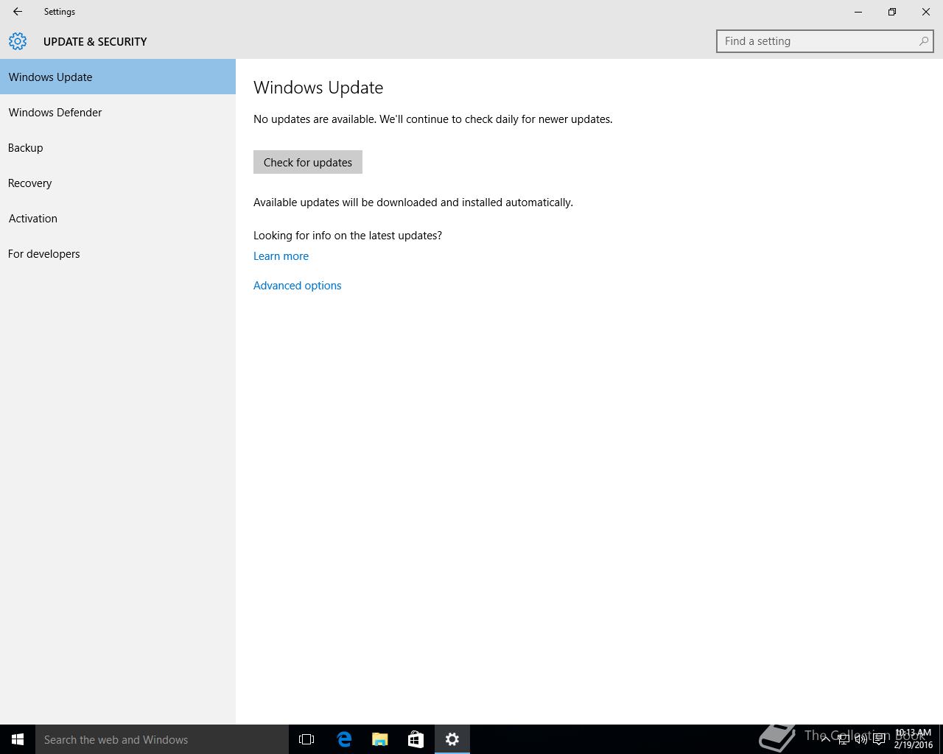Click the search magnifier icon
This screenshot has width=943, height=754.
923,41
